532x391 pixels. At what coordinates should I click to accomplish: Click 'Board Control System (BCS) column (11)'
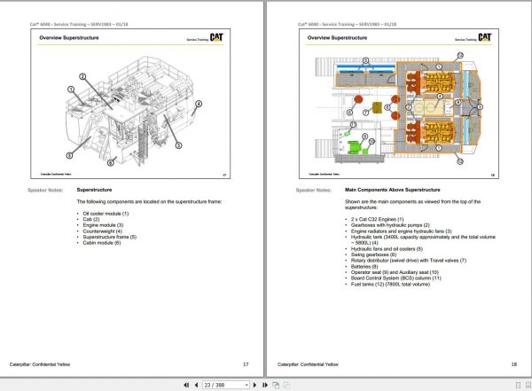396,278
